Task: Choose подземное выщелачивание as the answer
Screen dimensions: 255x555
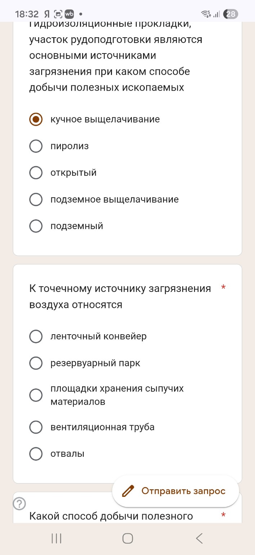Action: [36, 199]
